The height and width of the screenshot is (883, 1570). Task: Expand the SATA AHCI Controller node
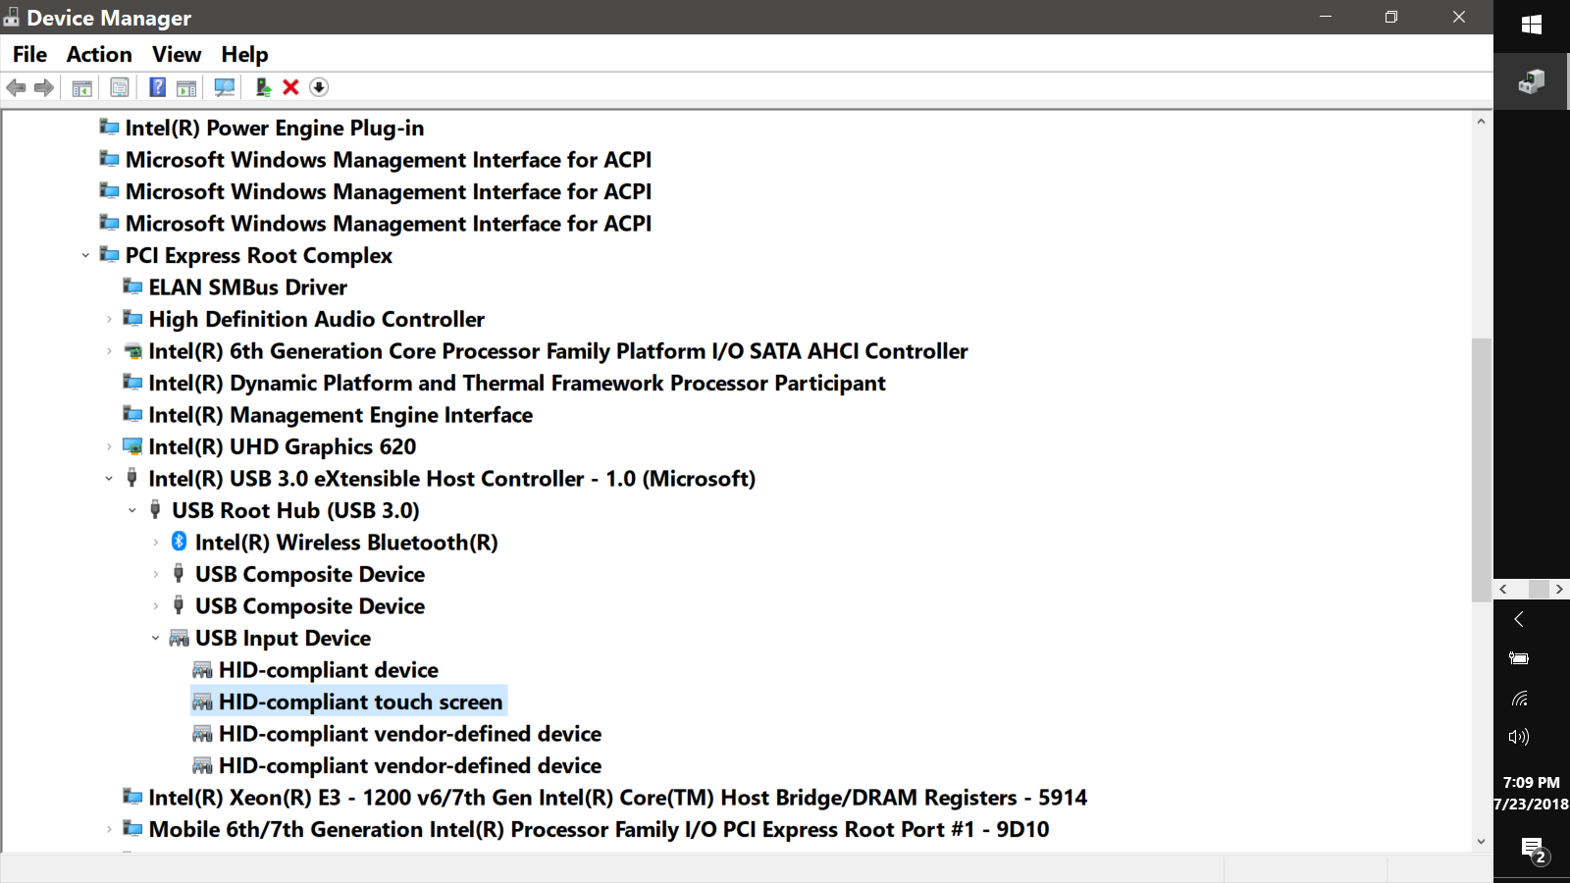tap(109, 351)
